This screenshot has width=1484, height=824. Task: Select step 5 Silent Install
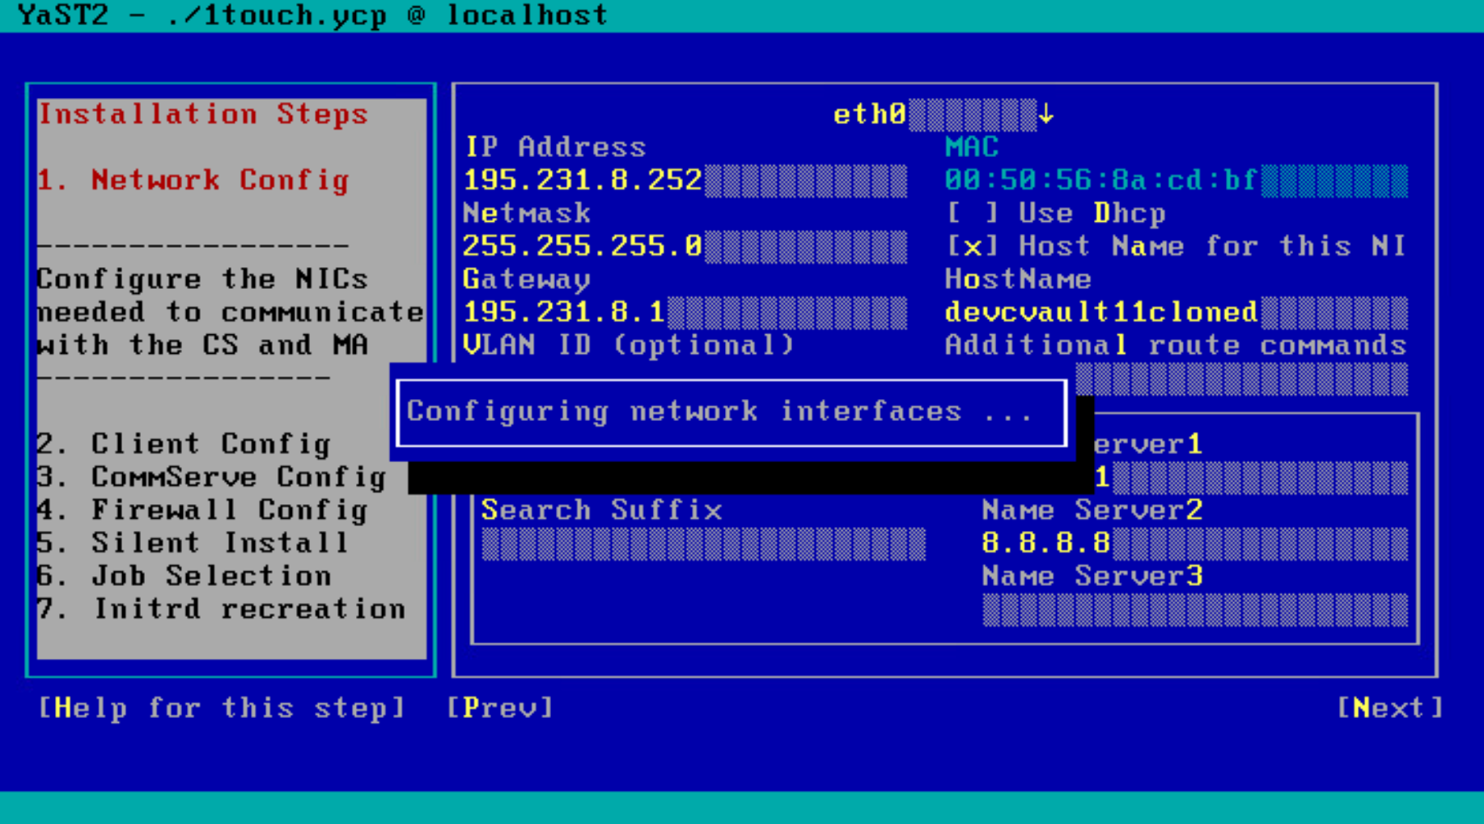coord(193,544)
